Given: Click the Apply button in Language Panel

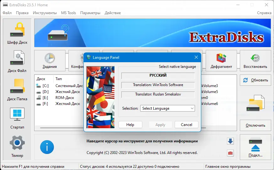Looking at the screenshot, I should (x=160, y=125).
